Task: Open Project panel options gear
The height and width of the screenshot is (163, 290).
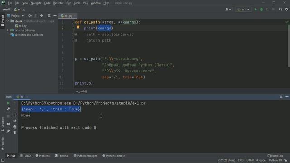Action: [49, 16]
